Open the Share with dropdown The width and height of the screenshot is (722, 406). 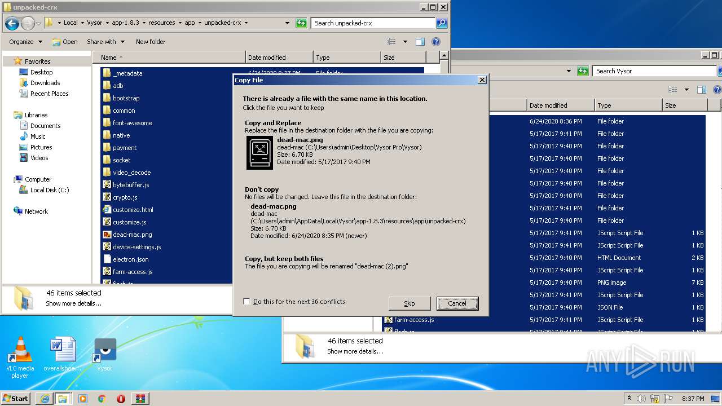click(x=105, y=42)
